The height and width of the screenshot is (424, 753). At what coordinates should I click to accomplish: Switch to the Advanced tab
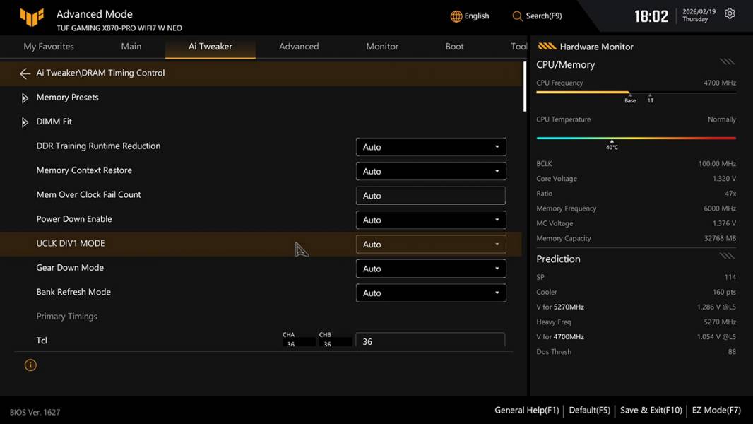(x=299, y=47)
